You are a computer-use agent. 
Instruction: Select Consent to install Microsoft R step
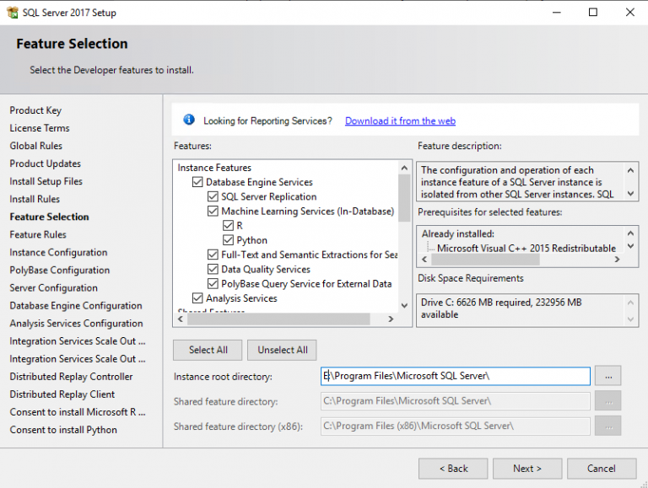point(78,412)
